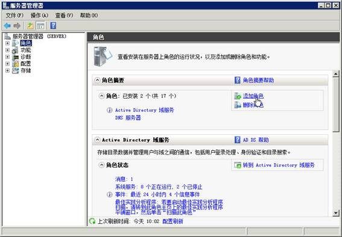Select 存储 in the console tree
The width and height of the screenshot is (342, 237).
26,70
